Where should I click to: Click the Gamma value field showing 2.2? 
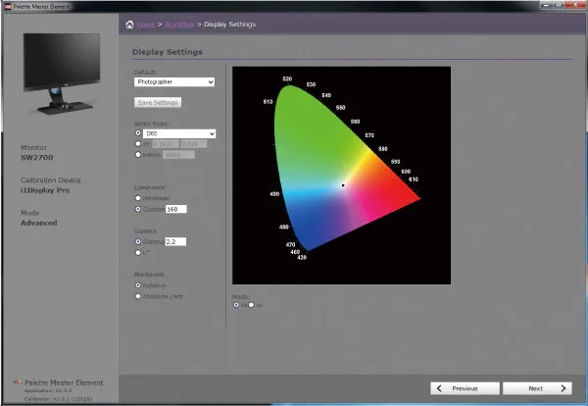(176, 240)
